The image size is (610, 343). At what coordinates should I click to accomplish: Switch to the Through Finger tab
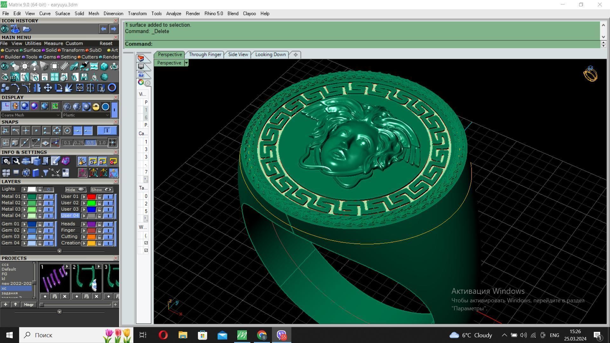coord(205,55)
